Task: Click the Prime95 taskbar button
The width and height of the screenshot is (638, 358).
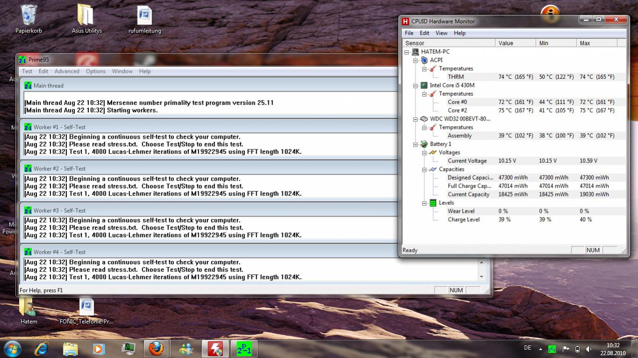Action: pos(244,349)
